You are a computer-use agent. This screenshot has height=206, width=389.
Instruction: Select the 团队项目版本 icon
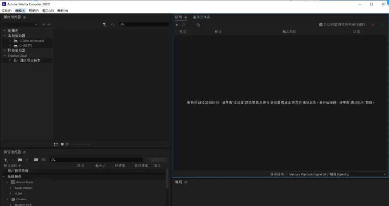(x=16, y=61)
